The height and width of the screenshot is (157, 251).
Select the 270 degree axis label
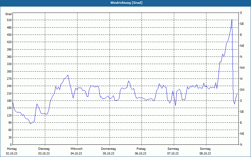click(9, 79)
